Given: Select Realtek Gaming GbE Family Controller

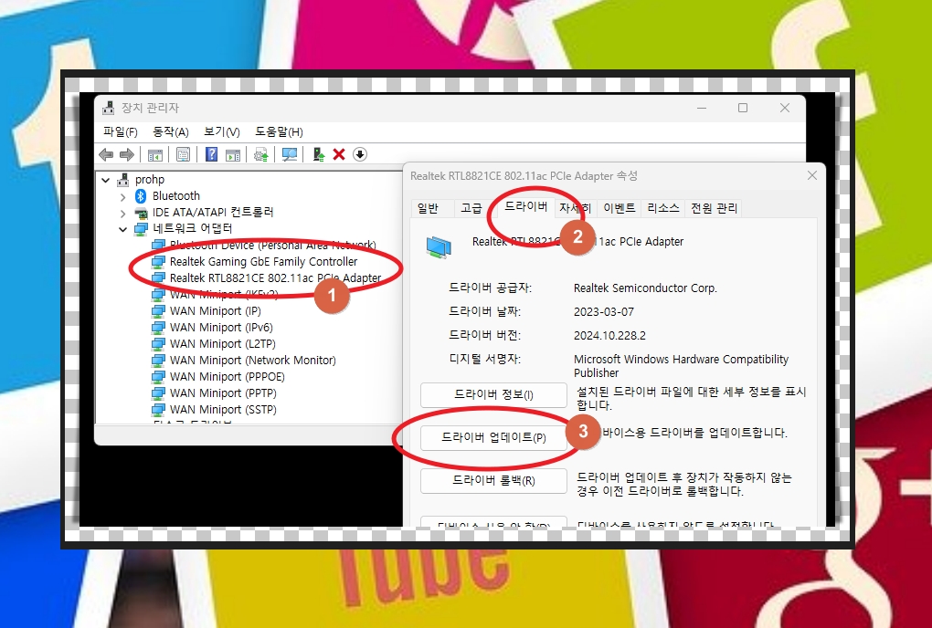Looking at the screenshot, I should point(263,262).
